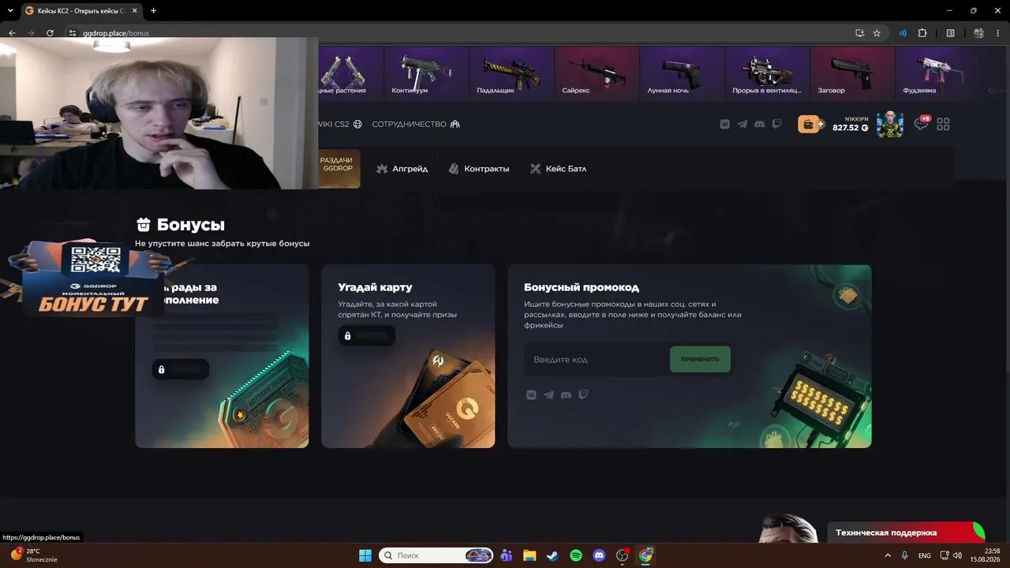Click the Twitch icon under the promo code field
The height and width of the screenshot is (568, 1010).
tap(583, 394)
